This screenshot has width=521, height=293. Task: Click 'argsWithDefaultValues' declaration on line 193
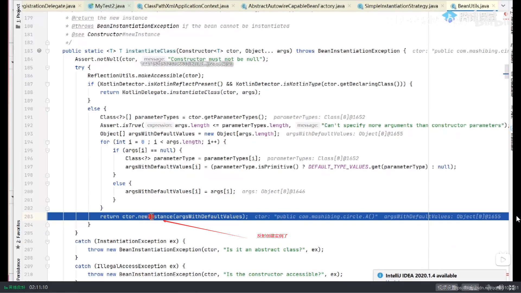[162, 134]
